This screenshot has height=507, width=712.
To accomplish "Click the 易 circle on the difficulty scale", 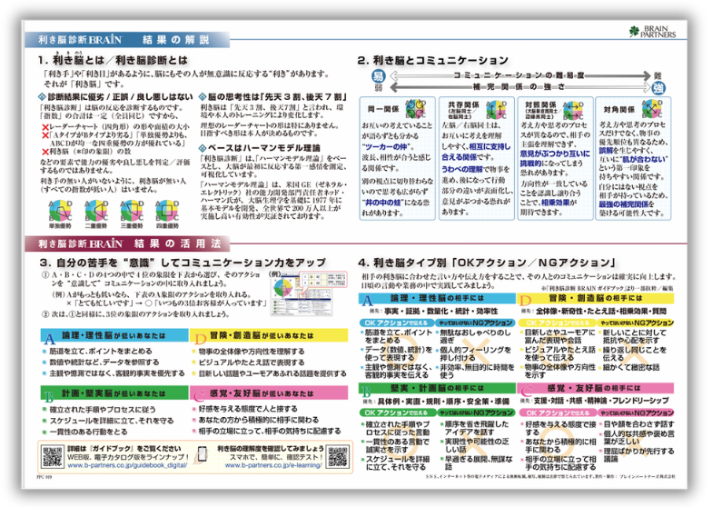I will (x=378, y=75).
